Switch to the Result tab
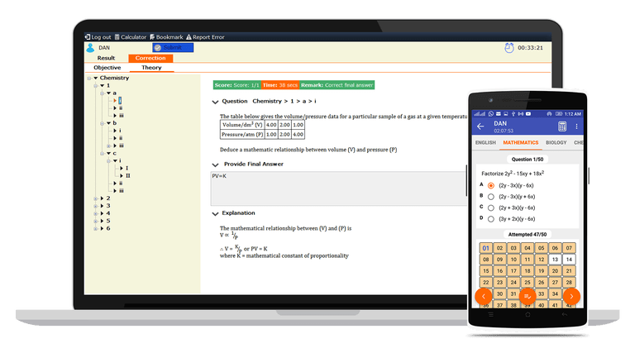The width and height of the screenshot is (635, 353). (106, 58)
